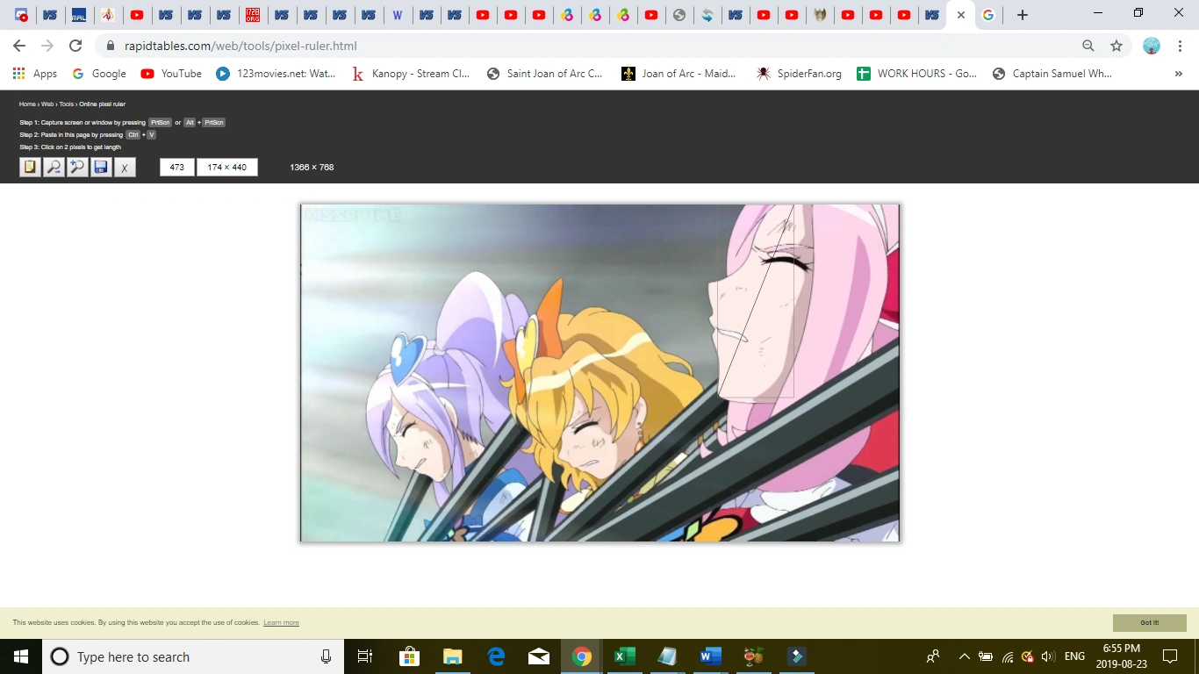
Task: Open the SpiderFan.org bookmark
Action: coord(799,74)
